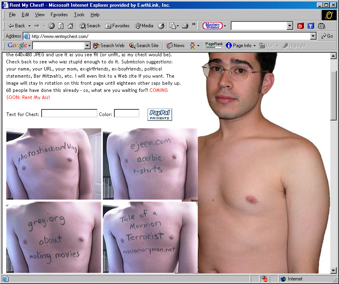Image resolution: width=339 pixels, height=284 pixels.
Task: Open the Tools menu
Action: [x=79, y=15]
